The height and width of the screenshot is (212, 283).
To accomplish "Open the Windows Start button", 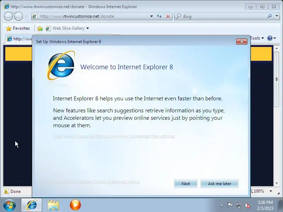I will point(10,205).
